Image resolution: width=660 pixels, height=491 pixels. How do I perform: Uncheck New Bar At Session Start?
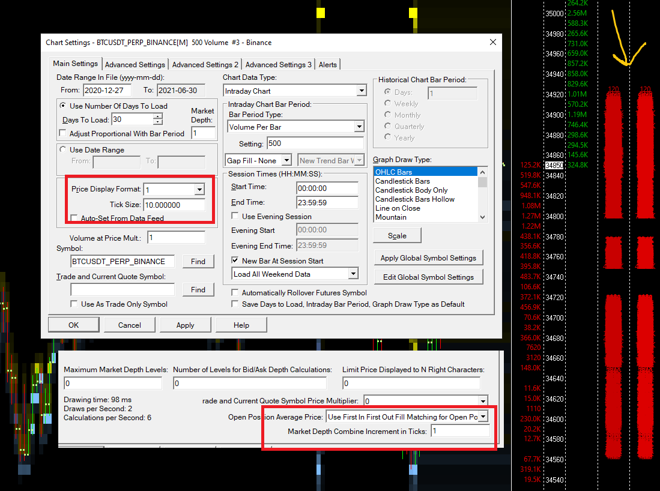(235, 261)
